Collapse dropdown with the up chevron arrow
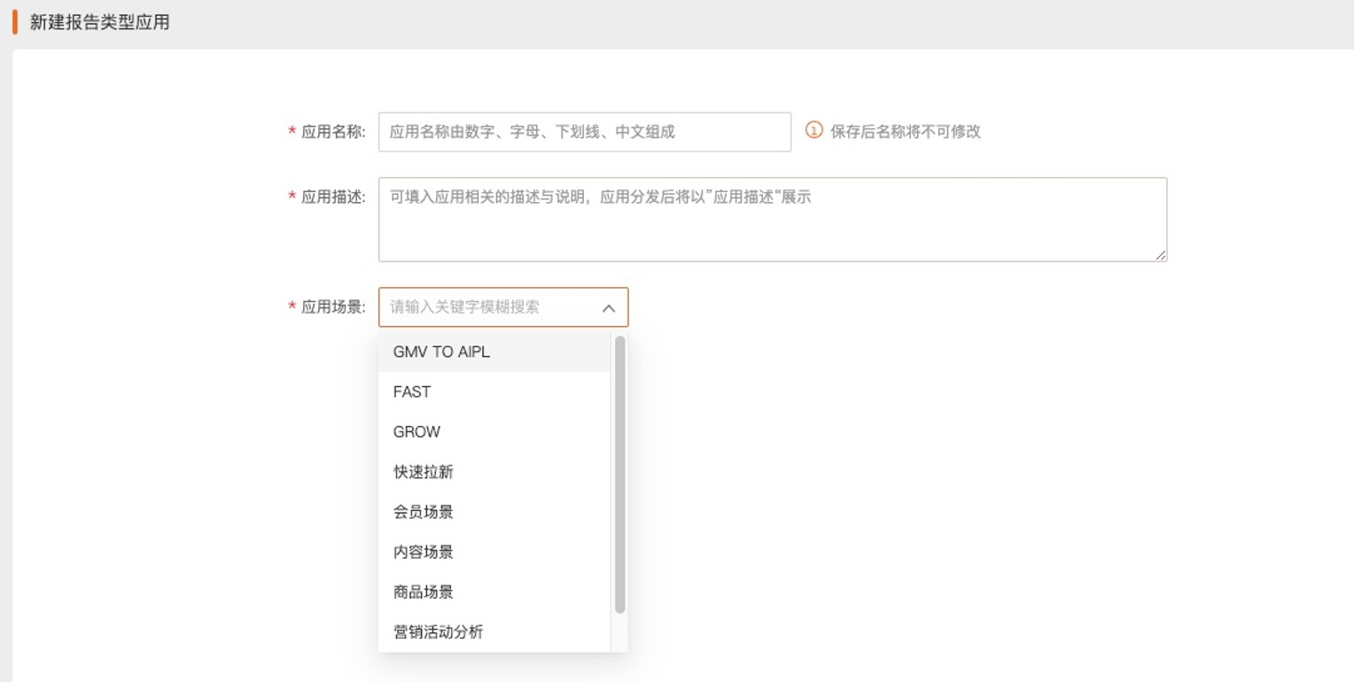The height and width of the screenshot is (682, 1354). [609, 308]
